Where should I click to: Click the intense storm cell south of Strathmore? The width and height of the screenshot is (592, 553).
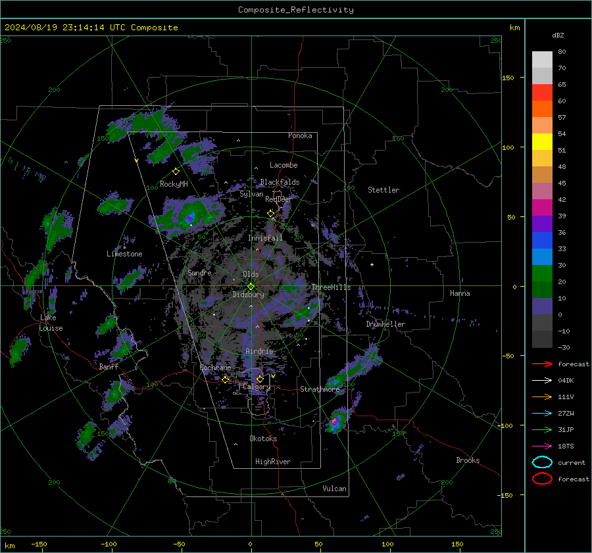[335, 422]
